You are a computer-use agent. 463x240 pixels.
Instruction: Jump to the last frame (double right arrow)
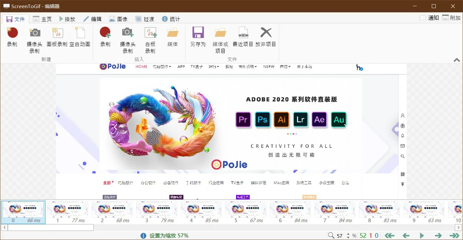[455, 235]
